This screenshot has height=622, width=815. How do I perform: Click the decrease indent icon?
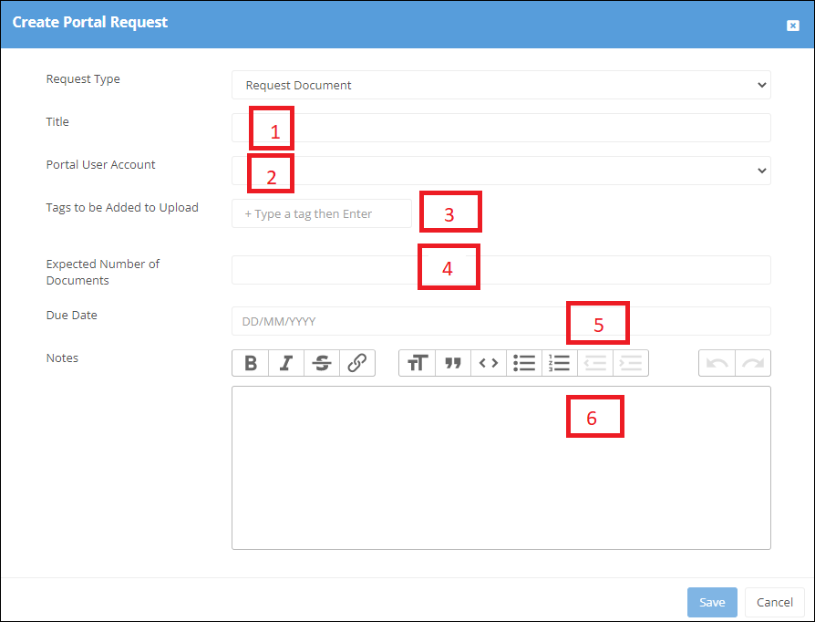tap(595, 362)
